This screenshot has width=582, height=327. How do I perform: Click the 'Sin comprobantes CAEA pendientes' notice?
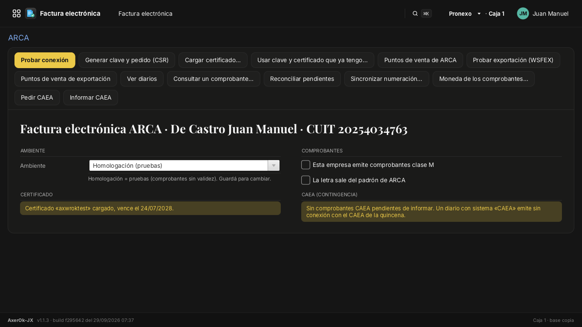click(432, 212)
